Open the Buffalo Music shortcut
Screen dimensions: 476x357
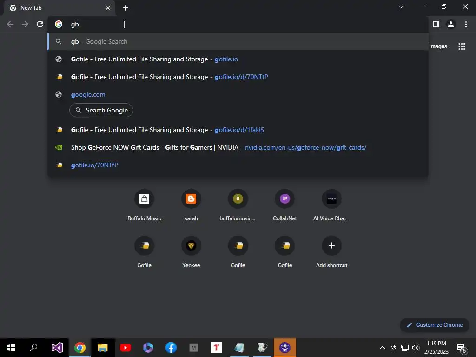click(144, 205)
